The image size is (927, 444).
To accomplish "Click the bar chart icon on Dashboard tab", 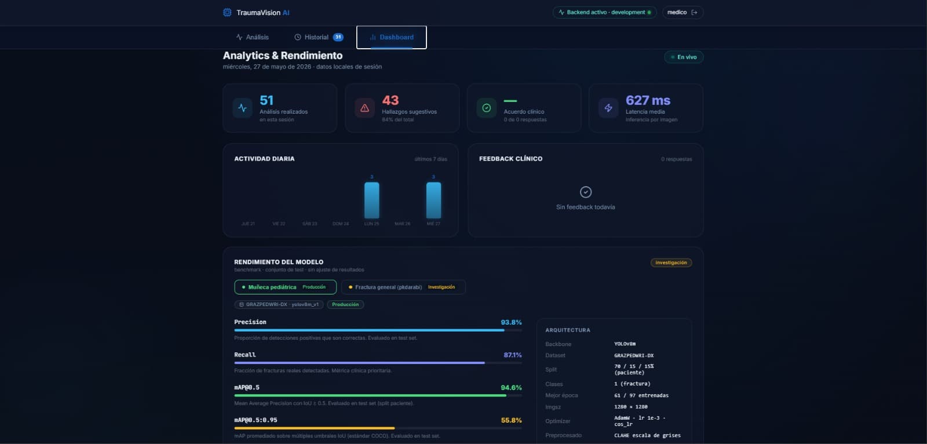I will [x=373, y=37].
